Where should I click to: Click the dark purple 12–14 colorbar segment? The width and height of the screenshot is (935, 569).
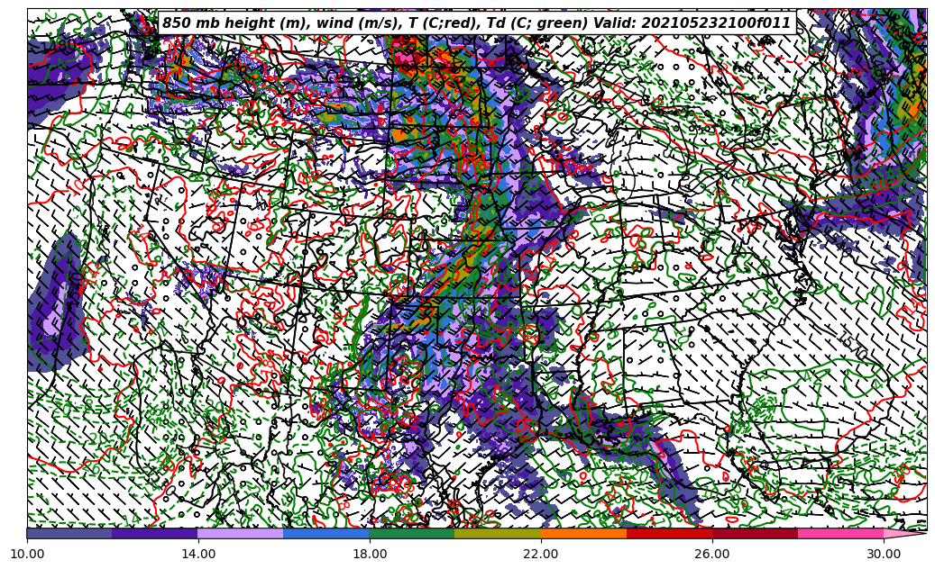pyautogui.click(x=155, y=533)
